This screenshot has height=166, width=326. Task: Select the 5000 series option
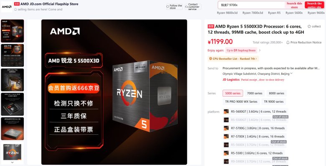[x=233, y=93]
